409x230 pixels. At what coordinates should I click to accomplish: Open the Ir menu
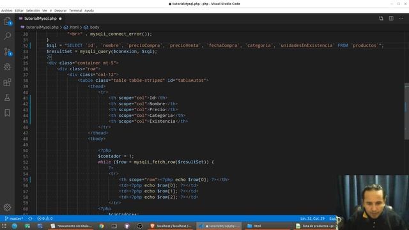click(x=51, y=11)
